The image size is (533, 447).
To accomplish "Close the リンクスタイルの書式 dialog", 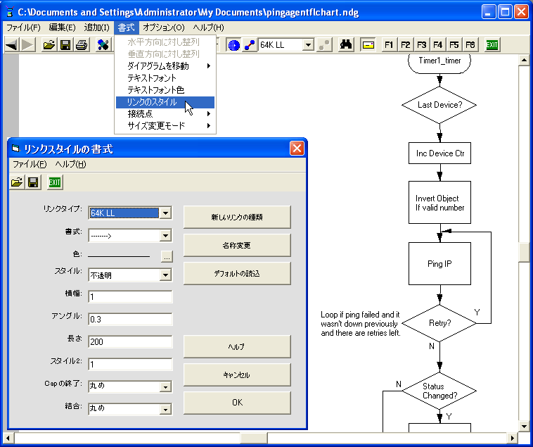I will [x=297, y=149].
